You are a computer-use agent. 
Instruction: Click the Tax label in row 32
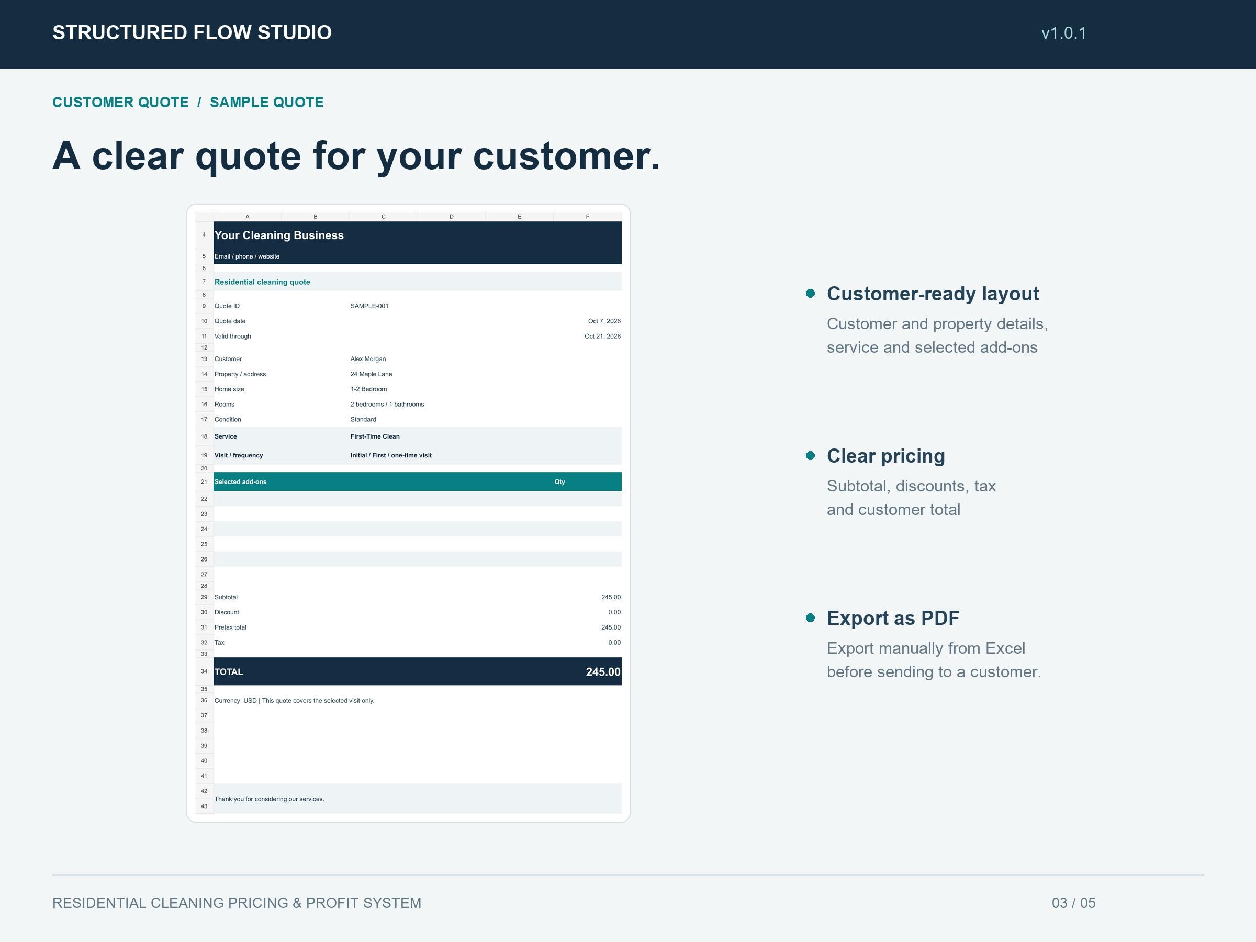coord(219,643)
